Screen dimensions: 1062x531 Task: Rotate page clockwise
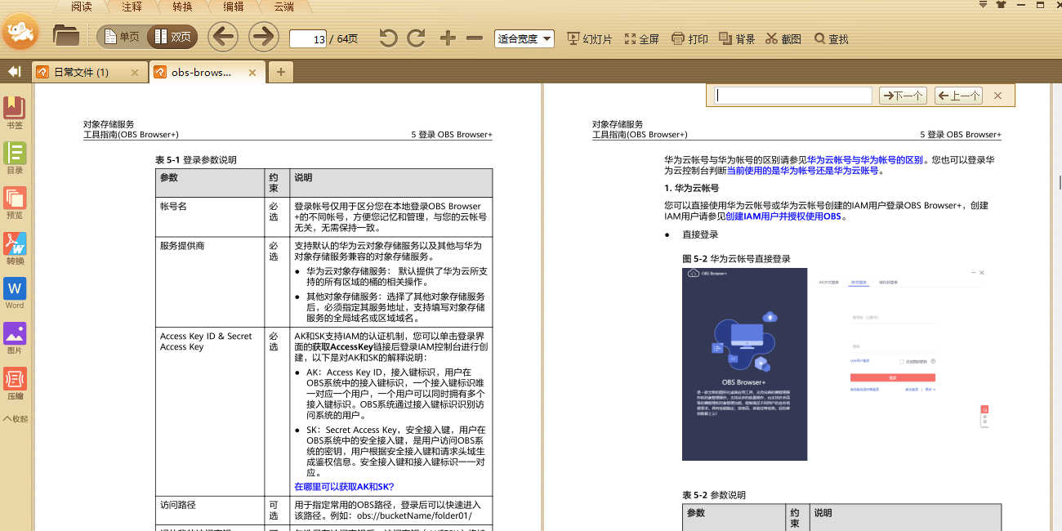(x=416, y=38)
